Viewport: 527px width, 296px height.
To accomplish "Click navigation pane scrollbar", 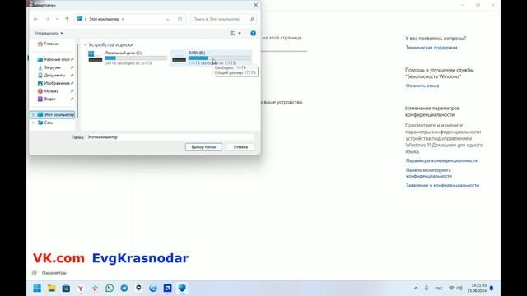I will click(x=78, y=81).
